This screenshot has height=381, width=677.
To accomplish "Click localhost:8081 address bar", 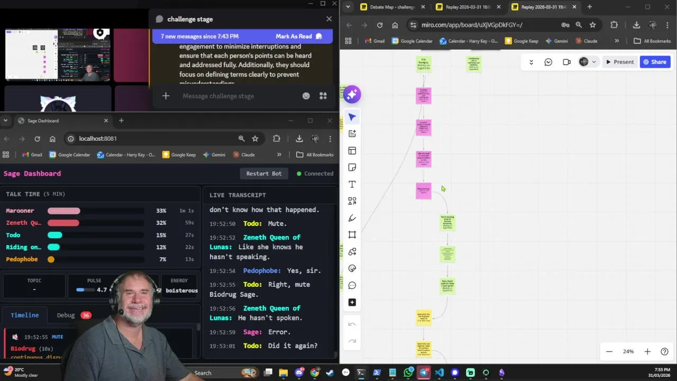I will (x=151, y=139).
